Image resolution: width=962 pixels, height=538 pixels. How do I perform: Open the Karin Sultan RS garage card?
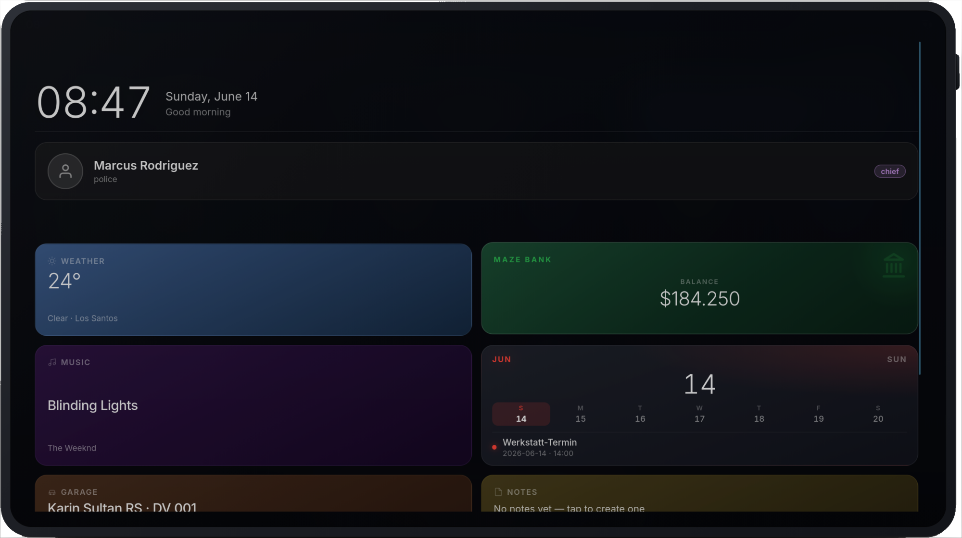(x=253, y=493)
